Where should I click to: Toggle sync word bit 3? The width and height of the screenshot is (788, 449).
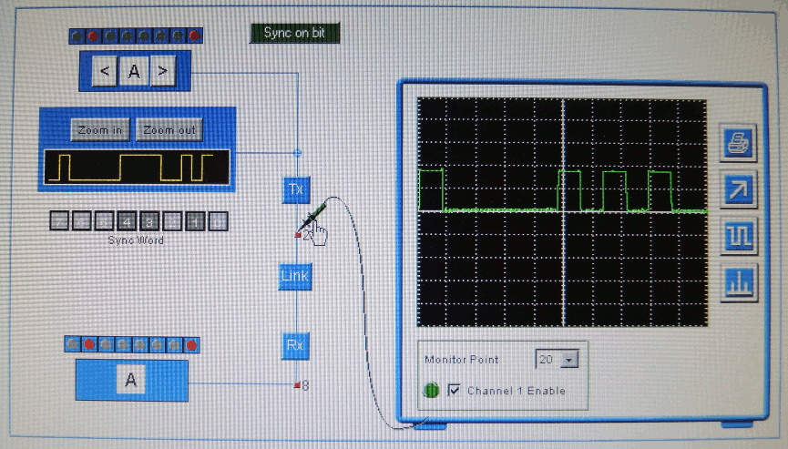[149, 221]
